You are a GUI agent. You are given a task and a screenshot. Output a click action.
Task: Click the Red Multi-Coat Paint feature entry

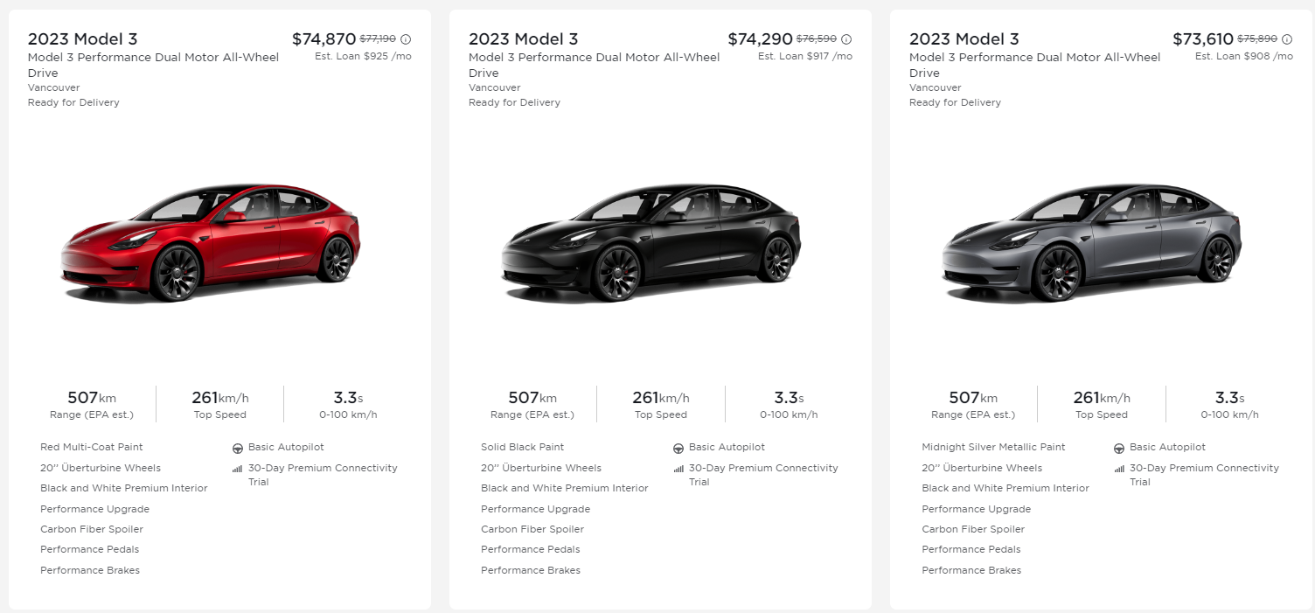click(94, 447)
